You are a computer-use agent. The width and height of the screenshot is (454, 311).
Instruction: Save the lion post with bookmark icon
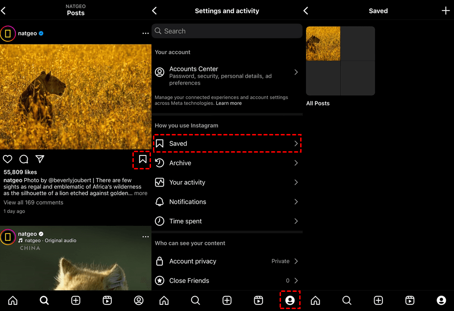pos(142,159)
